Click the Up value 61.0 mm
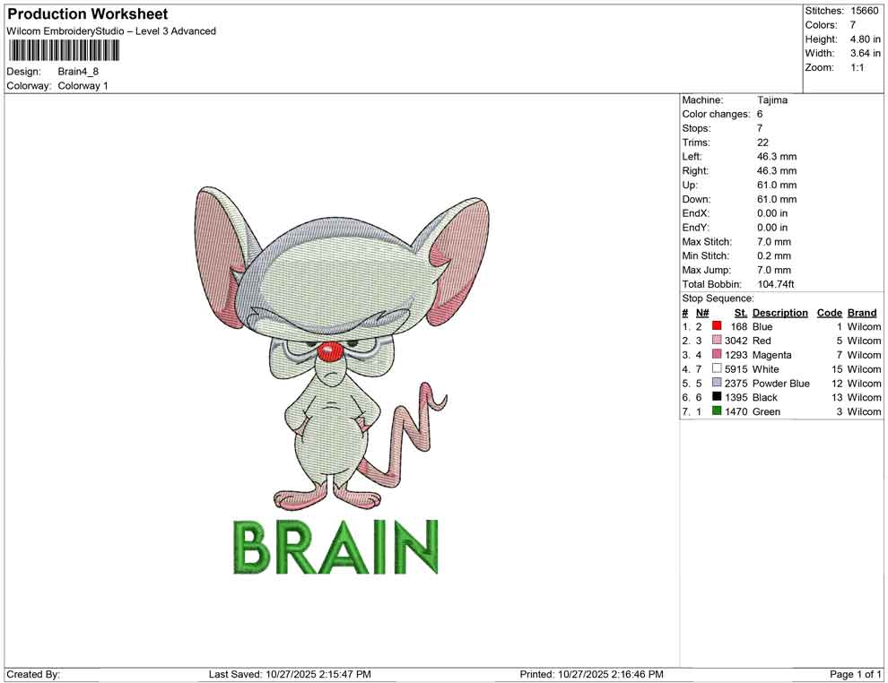The image size is (888, 683). coord(777,185)
